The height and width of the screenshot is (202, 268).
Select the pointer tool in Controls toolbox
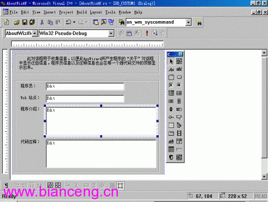[x=171, y=61]
